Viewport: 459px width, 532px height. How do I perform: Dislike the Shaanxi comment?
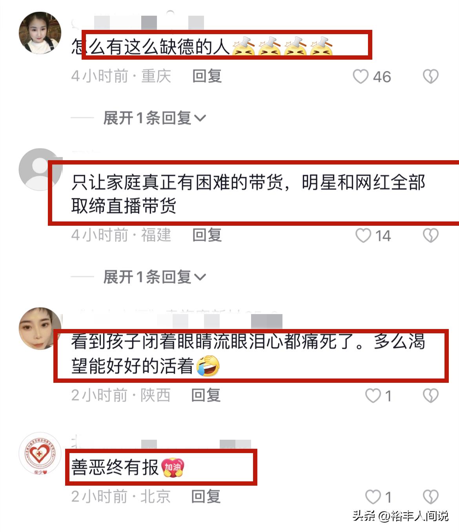430,396
